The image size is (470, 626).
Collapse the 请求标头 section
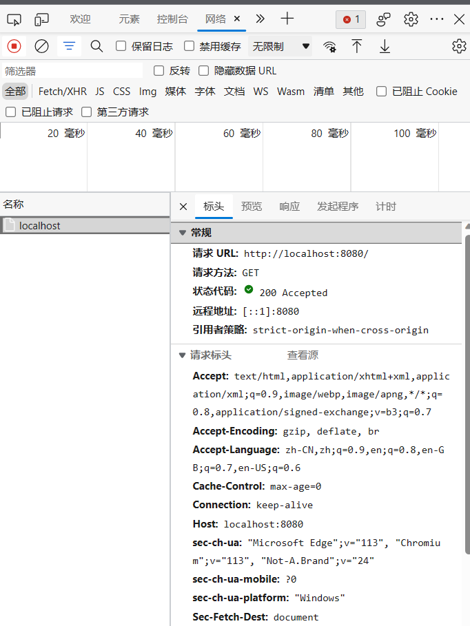click(x=182, y=355)
